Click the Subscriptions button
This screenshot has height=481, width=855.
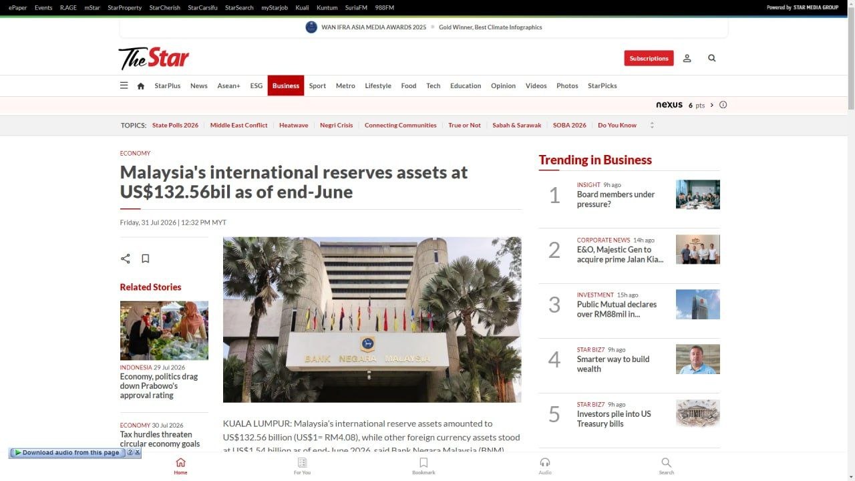click(649, 58)
